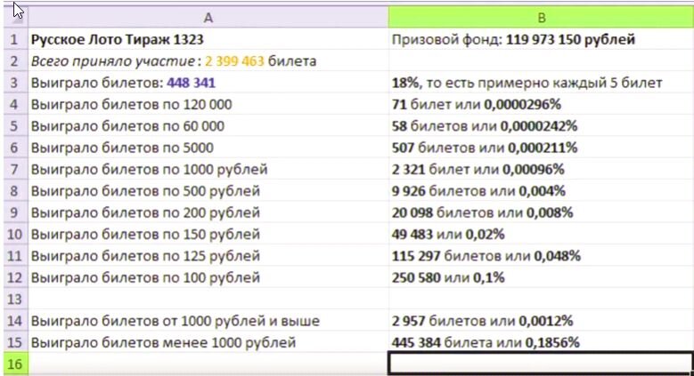The image size is (694, 376).
Task: Select row 9 header
Action: pos(15,212)
